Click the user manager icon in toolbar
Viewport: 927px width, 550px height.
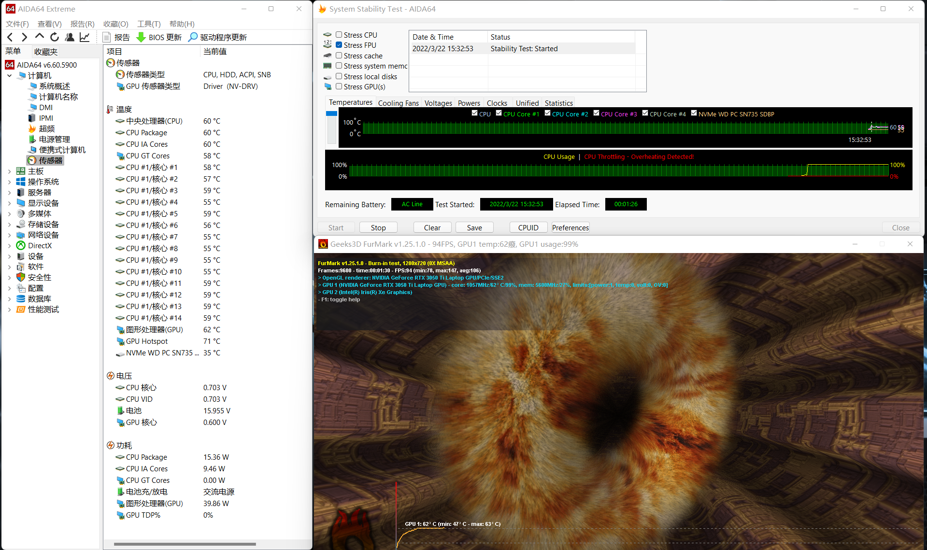point(70,37)
